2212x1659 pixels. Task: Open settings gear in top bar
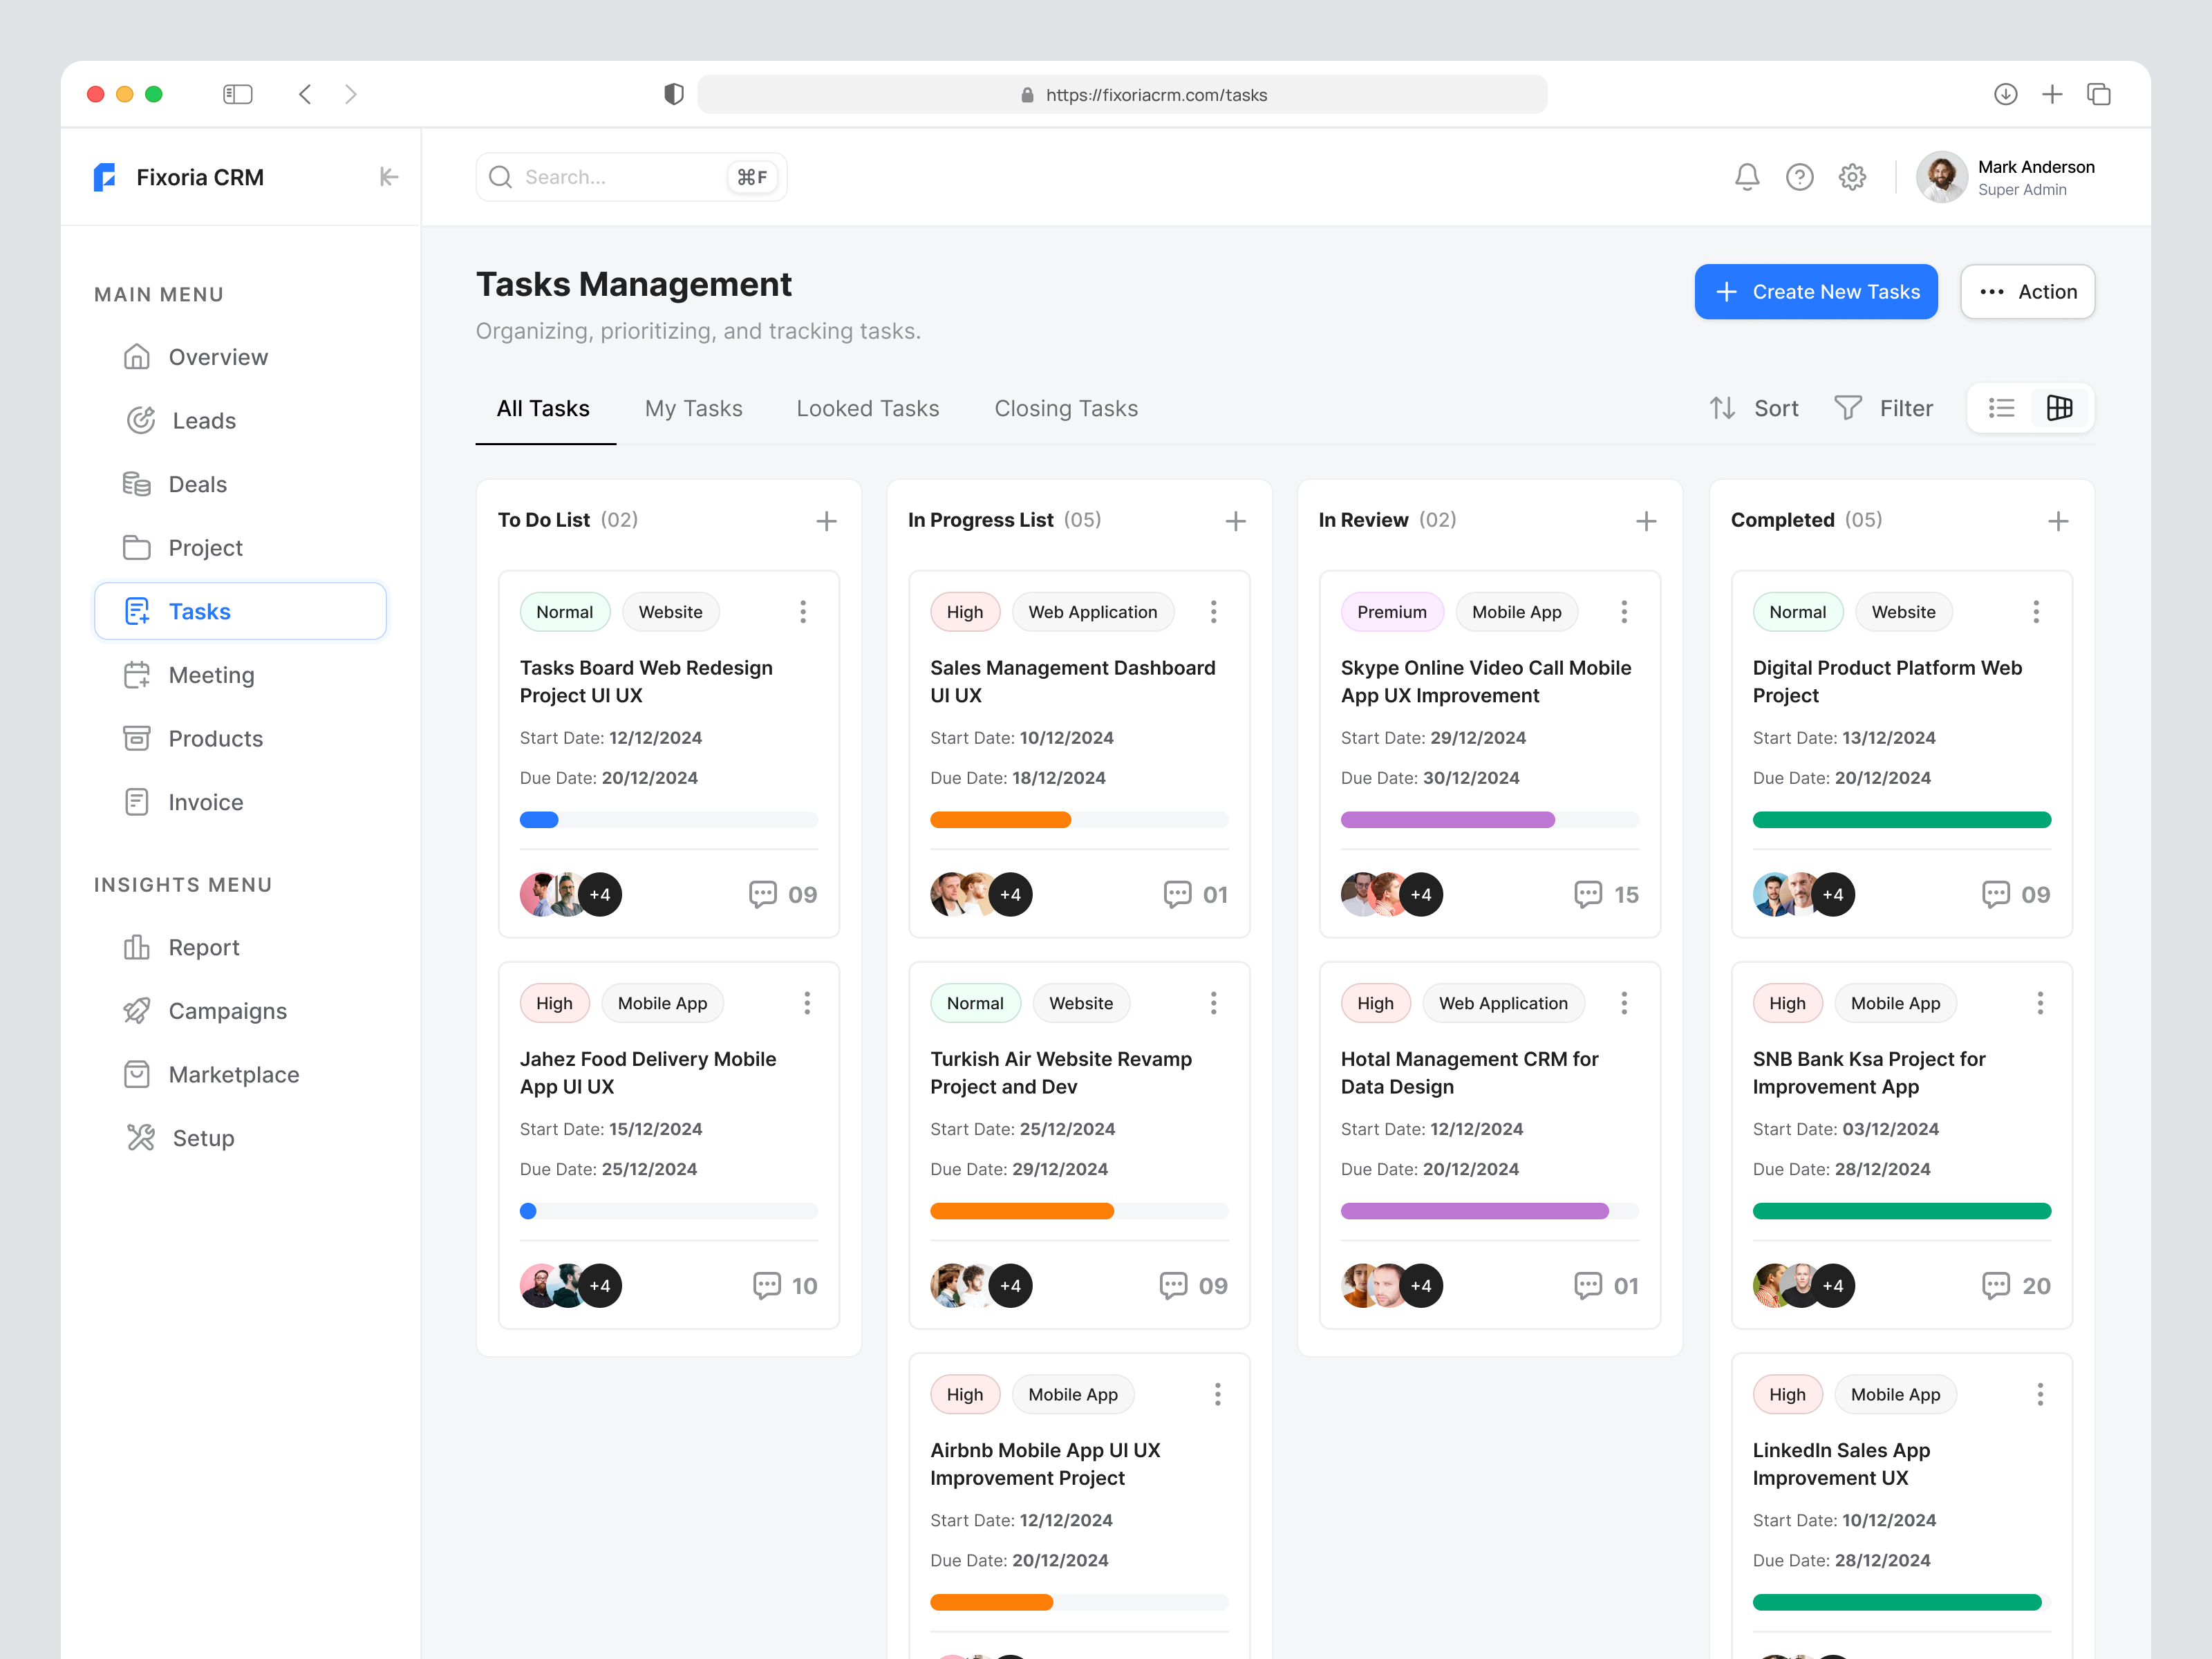coord(1851,176)
